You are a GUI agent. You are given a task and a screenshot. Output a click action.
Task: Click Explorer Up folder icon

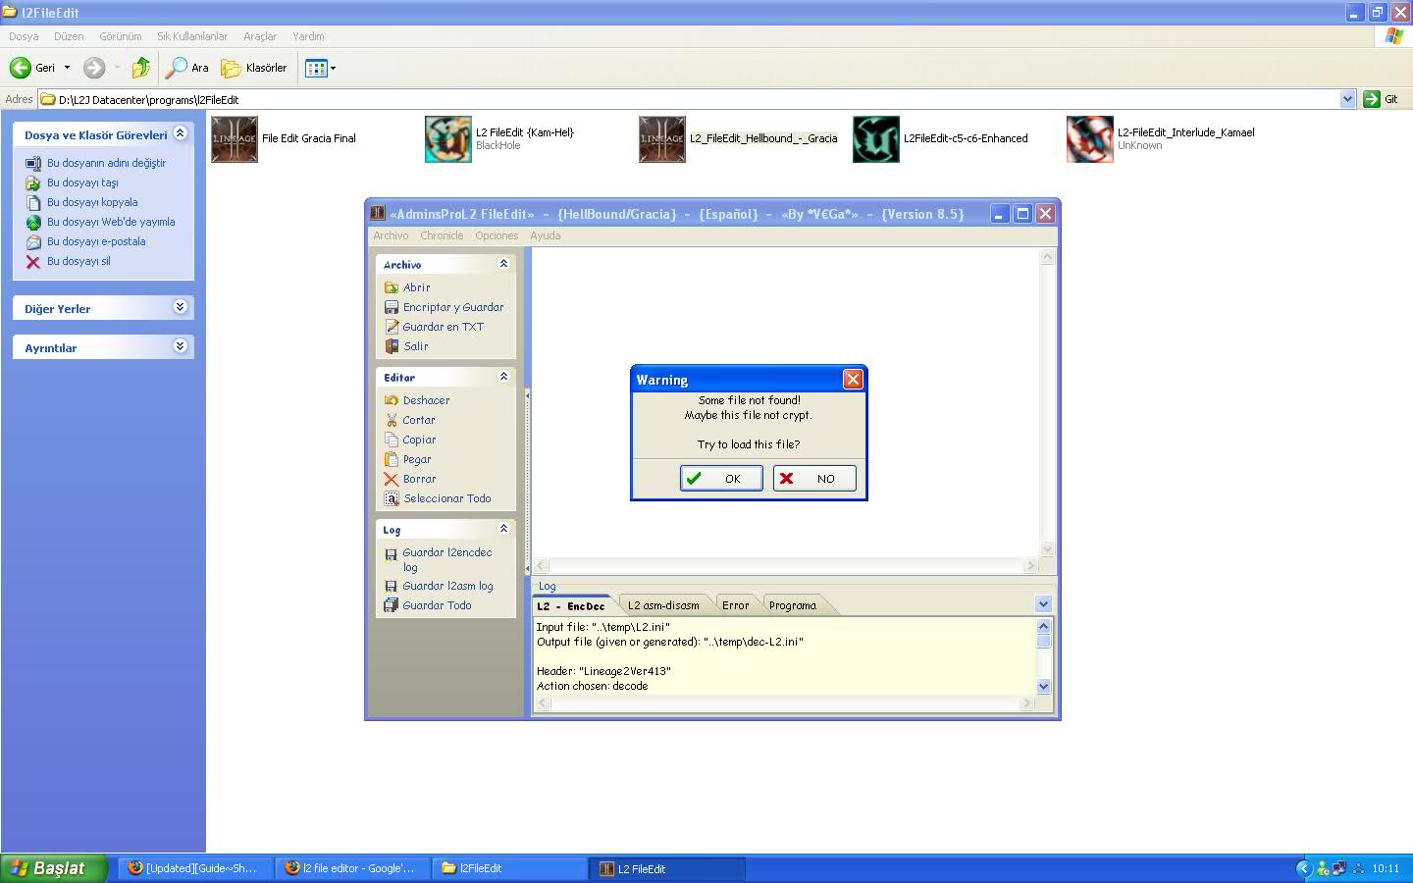(141, 68)
